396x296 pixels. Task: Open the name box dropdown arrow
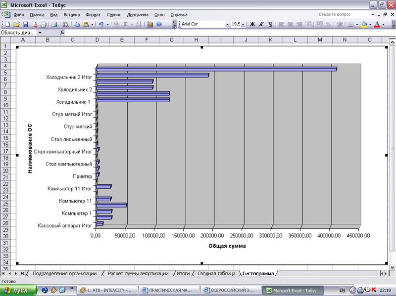click(40, 33)
